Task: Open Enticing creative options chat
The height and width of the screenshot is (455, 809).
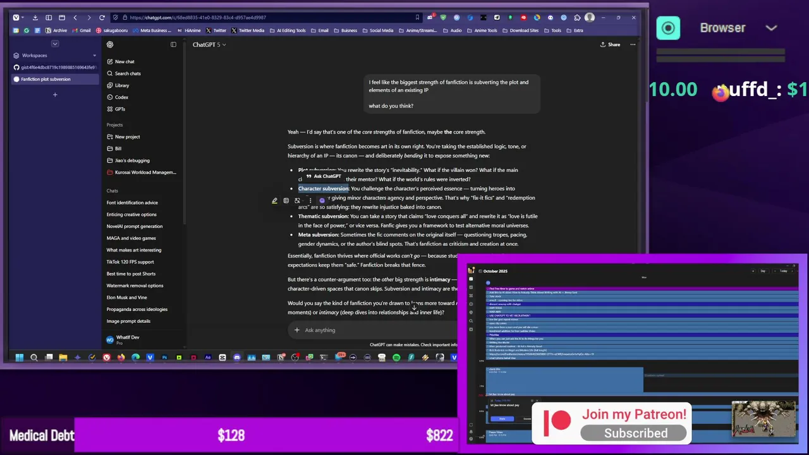Action: pyautogui.click(x=131, y=215)
